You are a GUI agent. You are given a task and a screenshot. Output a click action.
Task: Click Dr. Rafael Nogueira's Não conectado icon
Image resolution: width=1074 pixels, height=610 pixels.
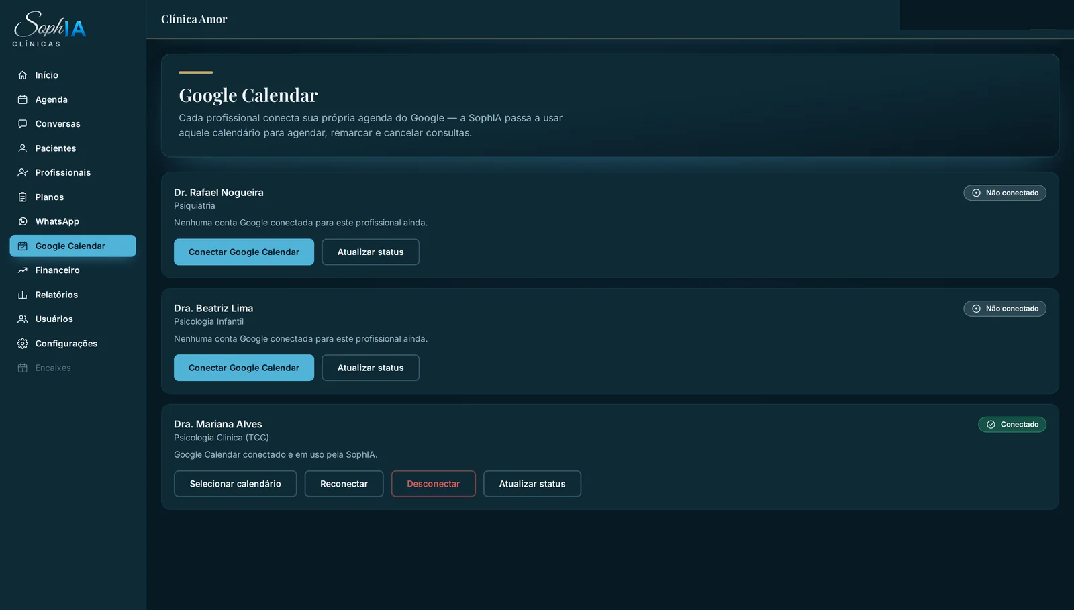977,193
